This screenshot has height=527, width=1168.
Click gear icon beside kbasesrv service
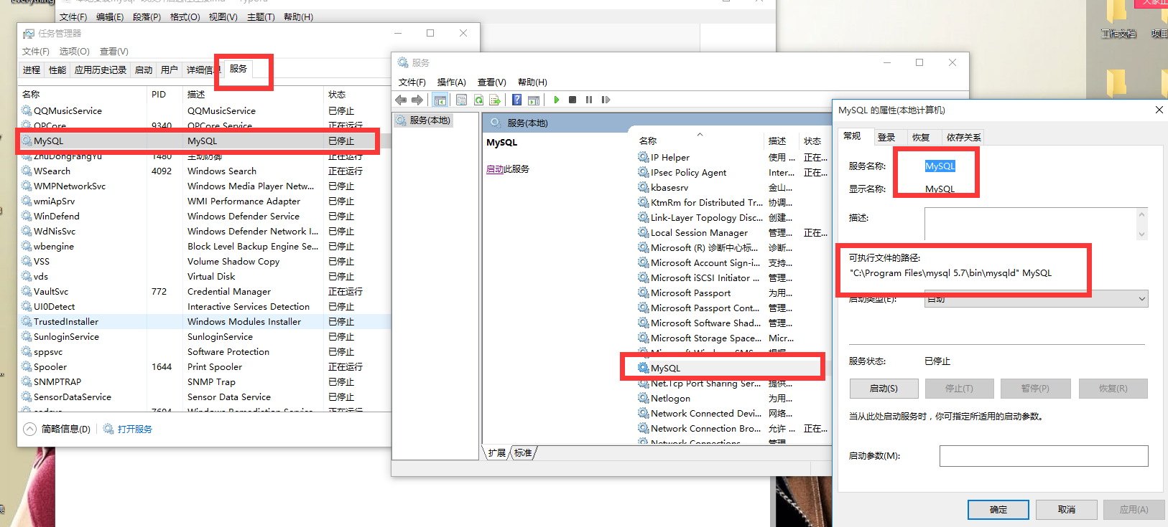tap(644, 187)
